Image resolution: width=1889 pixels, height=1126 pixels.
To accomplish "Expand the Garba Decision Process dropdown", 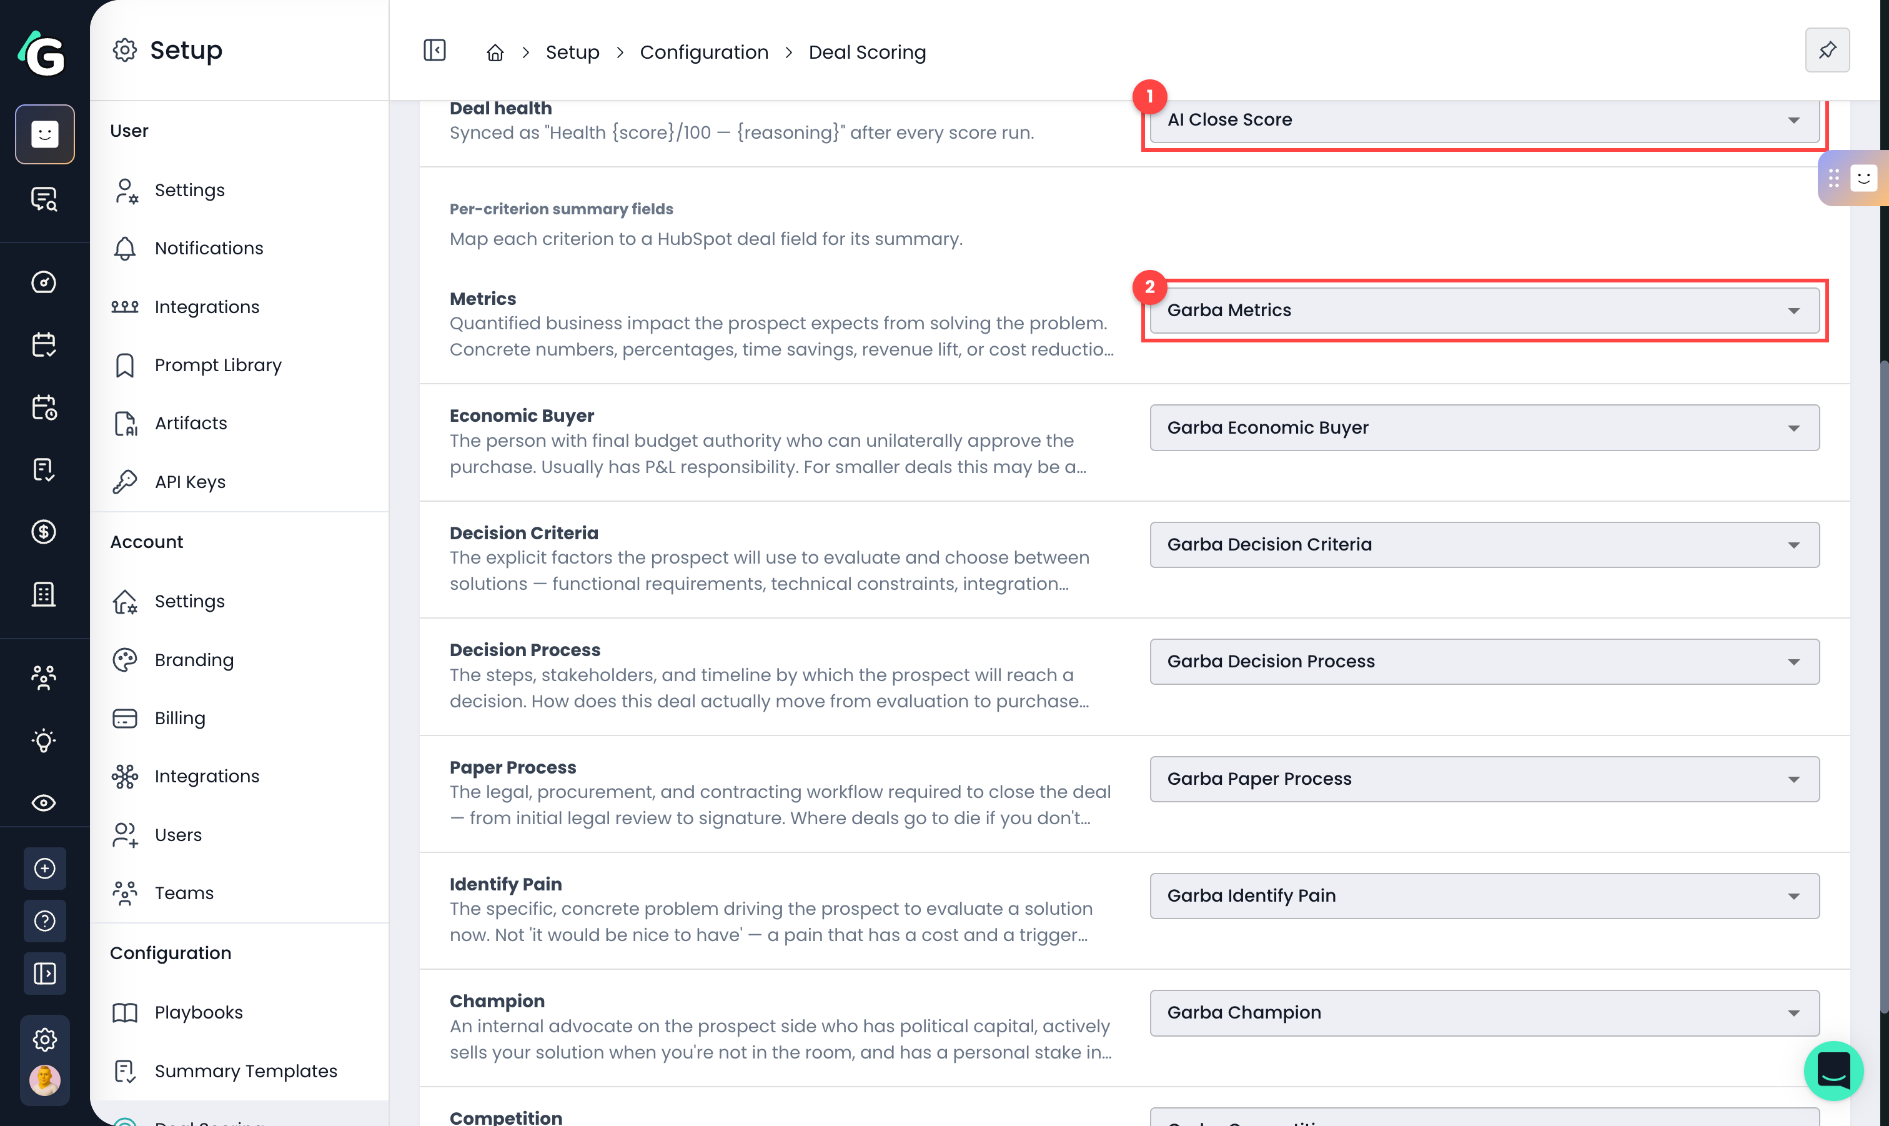I will coord(1484,662).
